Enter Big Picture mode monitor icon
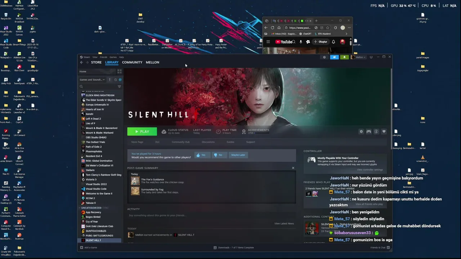This screenshot has width=461, height=259. [371, 57]
